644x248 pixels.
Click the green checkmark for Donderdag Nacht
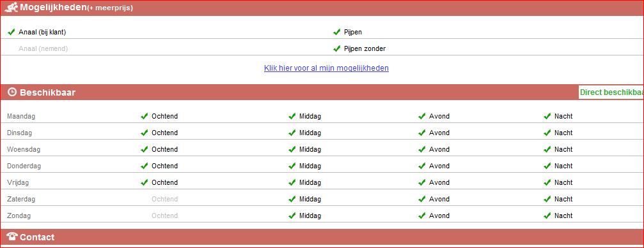[547, 166]
